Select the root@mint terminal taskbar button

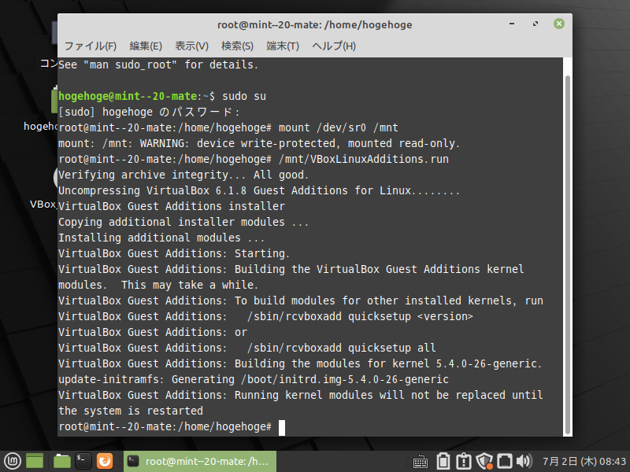[x=200, y=461]
